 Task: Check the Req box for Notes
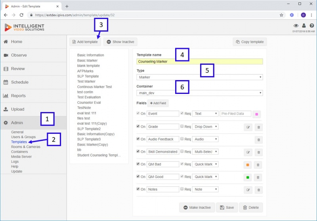182,189
